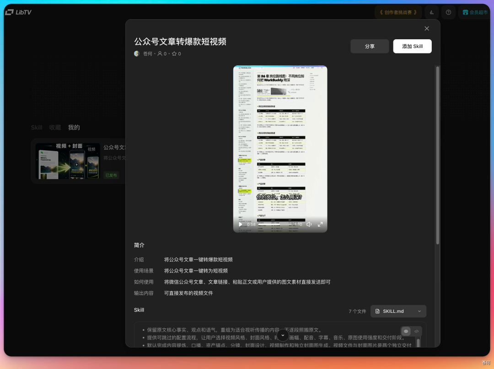Click the Skill section heading

pos(139,310)
